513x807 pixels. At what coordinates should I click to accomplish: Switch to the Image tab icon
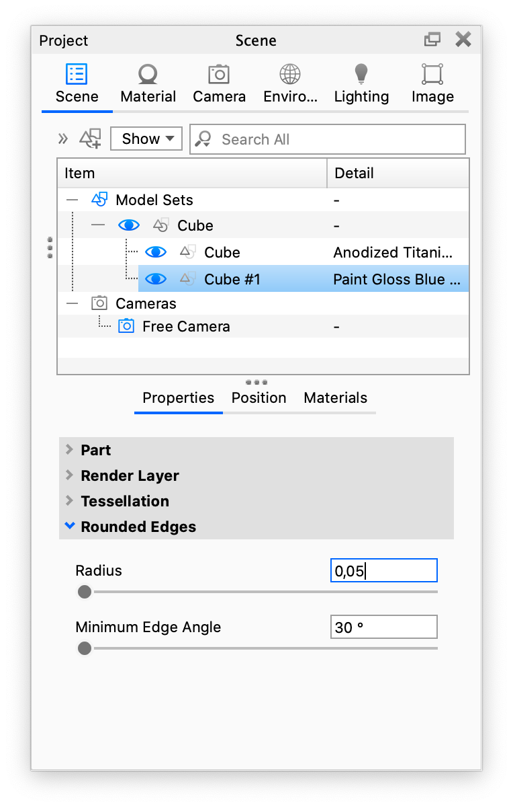[x=432, y=74]
